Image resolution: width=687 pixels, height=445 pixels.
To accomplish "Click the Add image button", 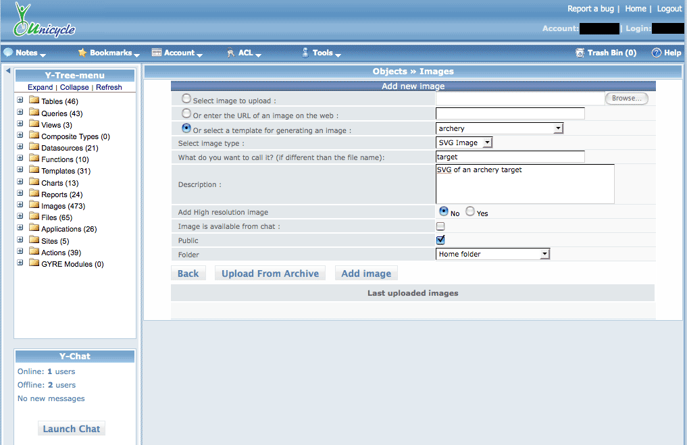I will (366, 273).
